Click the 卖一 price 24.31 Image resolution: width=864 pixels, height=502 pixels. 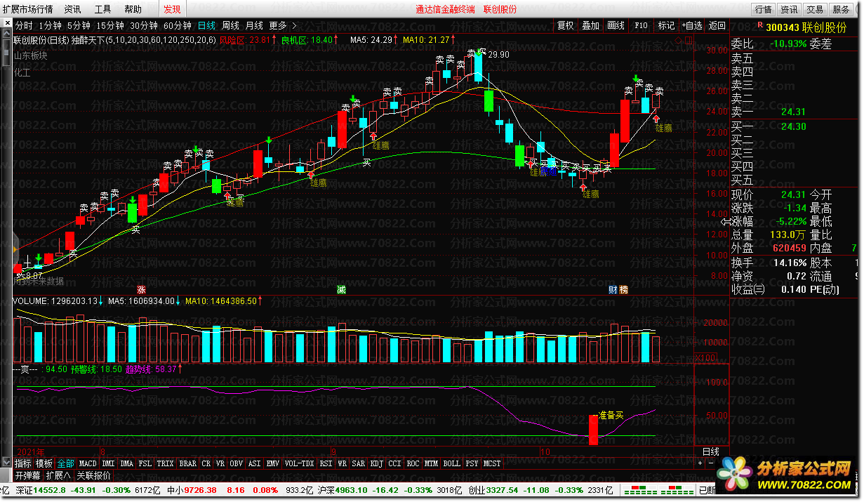[793, 112]
